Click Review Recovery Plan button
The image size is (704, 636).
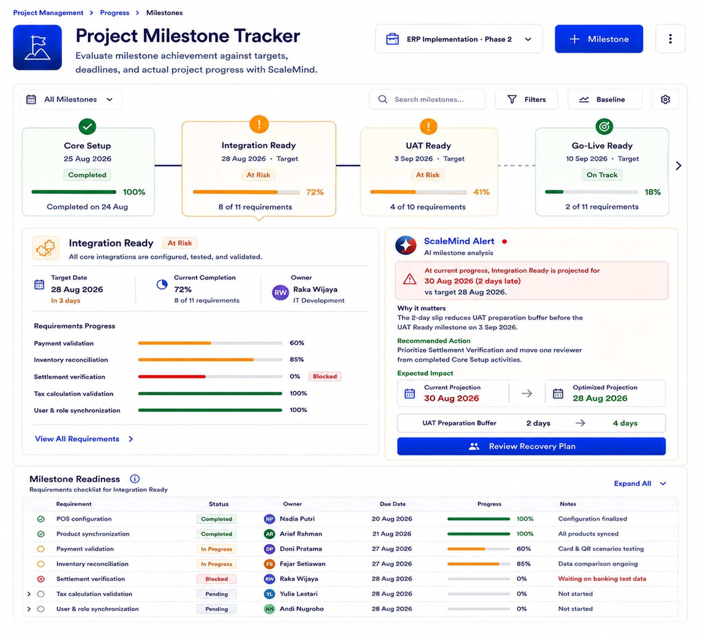tap(531, 446)
